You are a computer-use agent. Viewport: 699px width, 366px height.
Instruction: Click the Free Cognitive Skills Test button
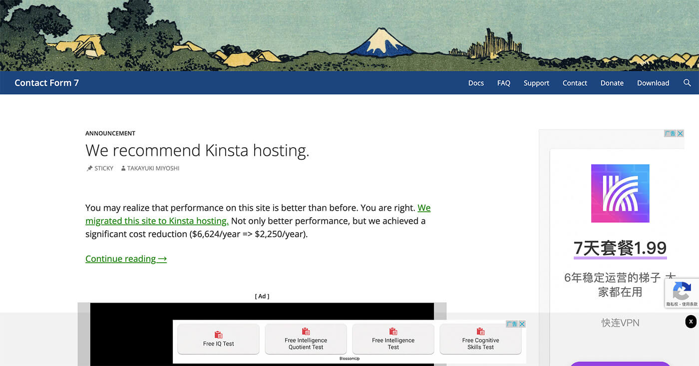pos(481,339)
